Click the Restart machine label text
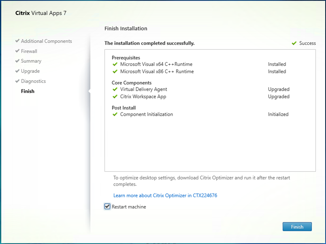The width and height of the screenshot is (326, 244). click(129, 207)
